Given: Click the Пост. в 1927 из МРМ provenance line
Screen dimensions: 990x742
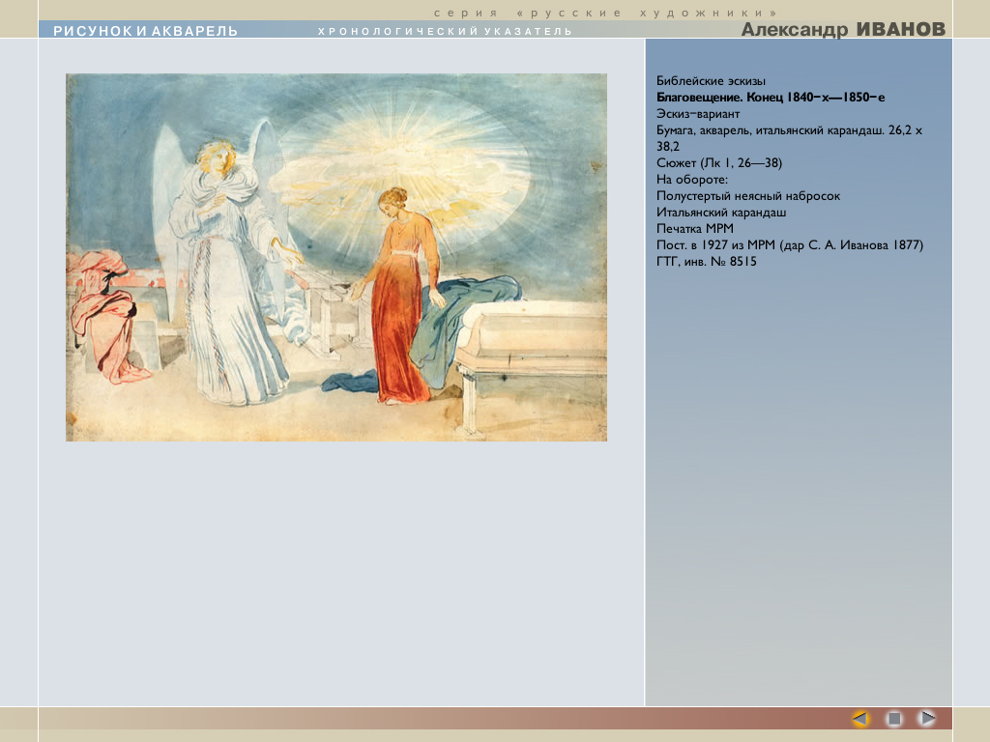Looking at the screenshot, I should point(790,245).
